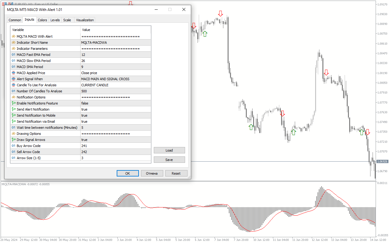Screen dimensions: 389x243
Task: Click the boolean icon beside Send Notification via Email
Action: (x=13, y=122)
